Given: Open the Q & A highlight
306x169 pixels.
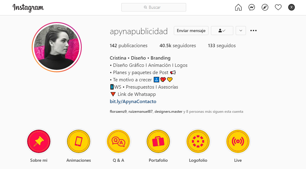Looking at the screenshot, I should 118,141.
